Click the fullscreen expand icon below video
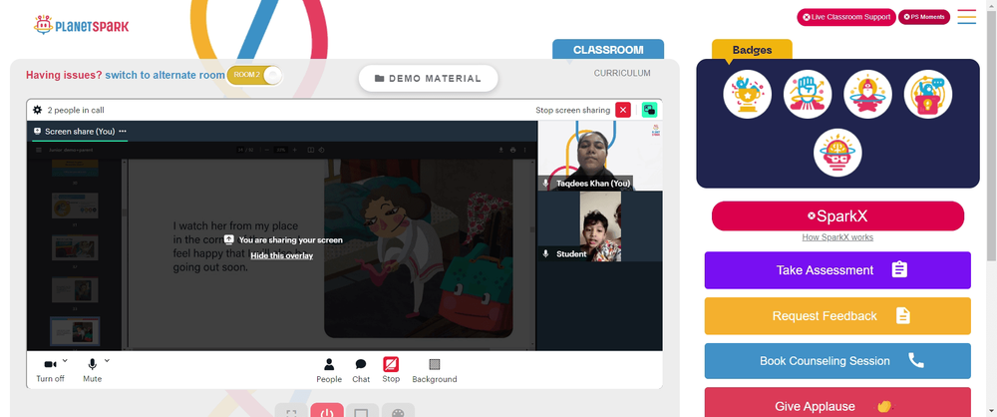997x417 pixels. tap(291, 411)
